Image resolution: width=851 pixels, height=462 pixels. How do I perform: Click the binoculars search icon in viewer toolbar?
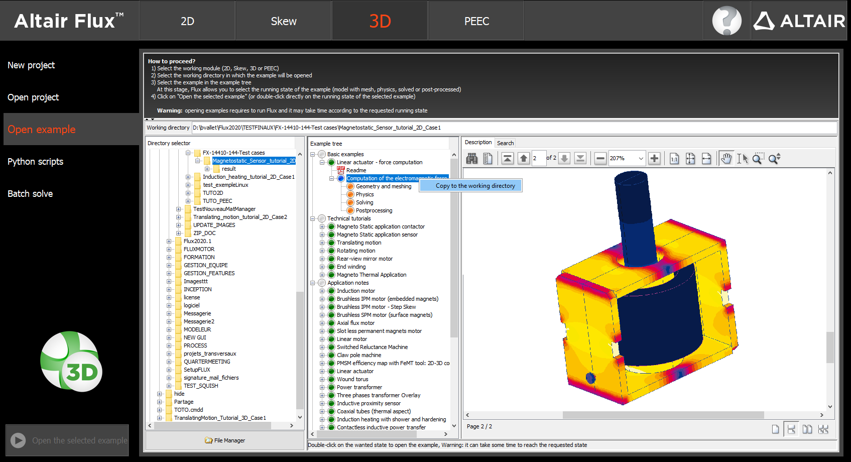pyautogui.click(x=471, y=159)
